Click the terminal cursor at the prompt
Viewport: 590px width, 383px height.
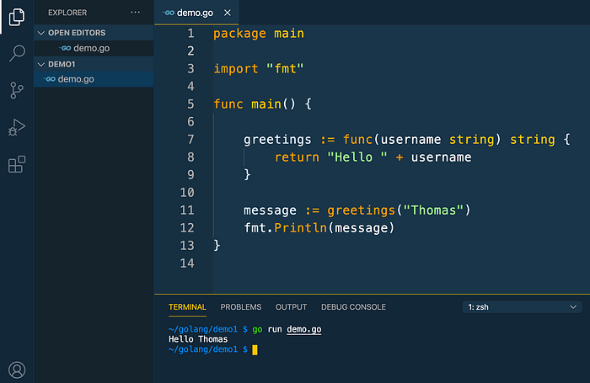coord(255,350)
